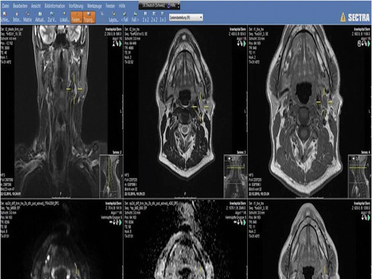372x279 pixels.
Task: Click the green arrow icon in the ADC panel
Action: pyautogui.click(x=245, y=222)
